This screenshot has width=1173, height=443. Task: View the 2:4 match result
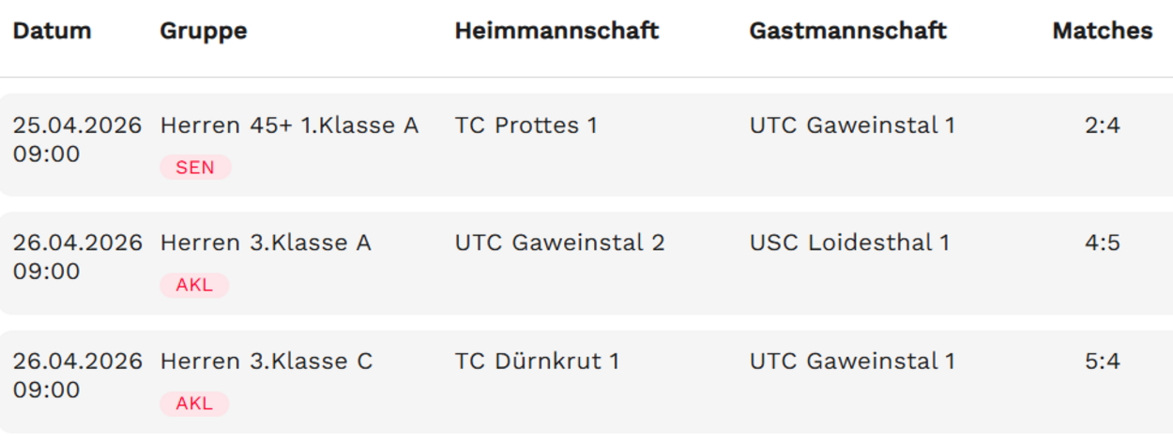[x=1102, y=126]
